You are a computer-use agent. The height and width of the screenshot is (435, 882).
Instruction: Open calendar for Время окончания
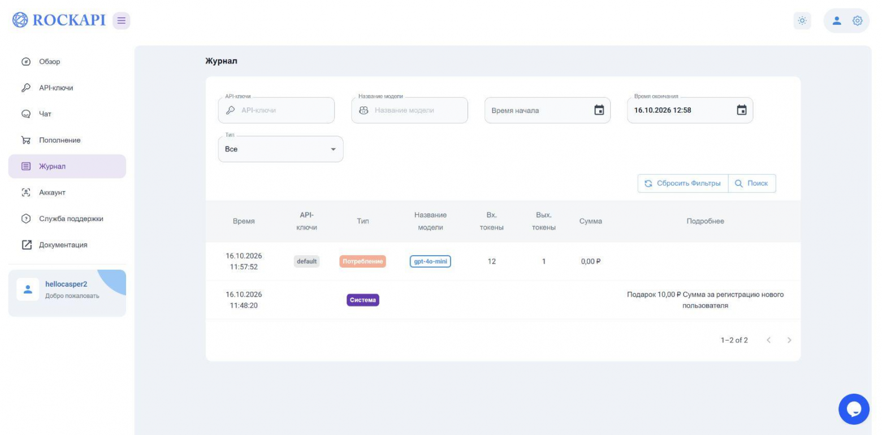point(742,110)
